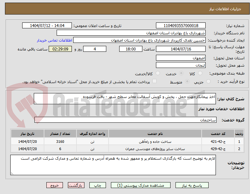Viewport: 250px width, 194px height.
Task: Click the تاریخ نیاز column header
Action: [x=27, y=134]
